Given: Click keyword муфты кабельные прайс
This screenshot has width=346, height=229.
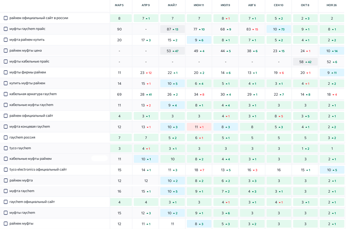Looking at the screenshot, I should click(29, 61).
